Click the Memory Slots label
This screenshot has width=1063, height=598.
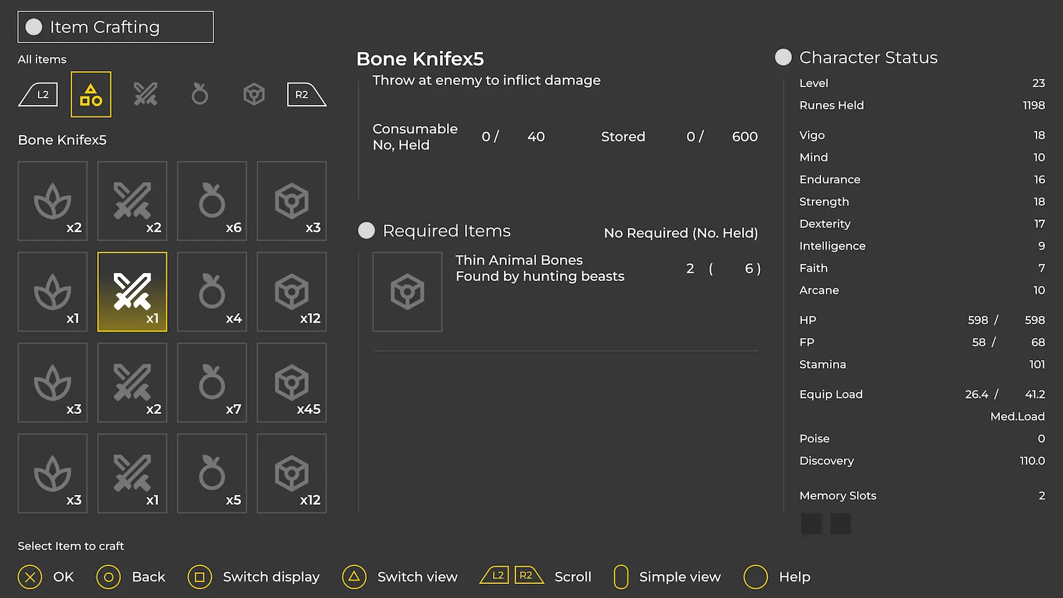click(x=838, y=496)
